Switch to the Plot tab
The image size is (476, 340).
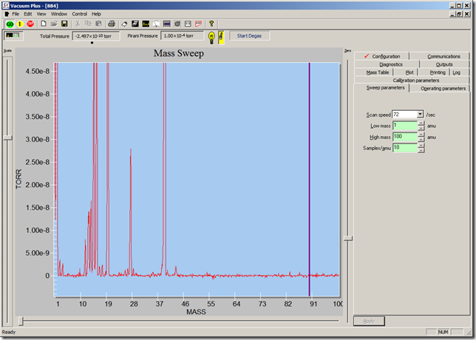click(x=406, y=72)
